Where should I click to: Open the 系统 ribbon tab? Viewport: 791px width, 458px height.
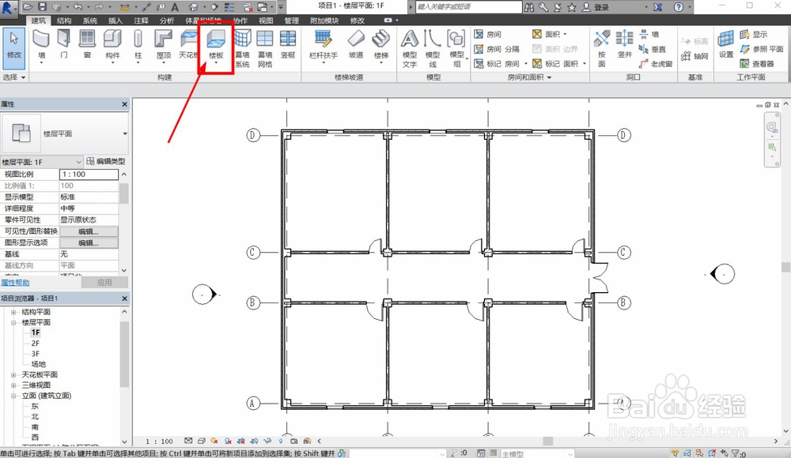[90, 21]
